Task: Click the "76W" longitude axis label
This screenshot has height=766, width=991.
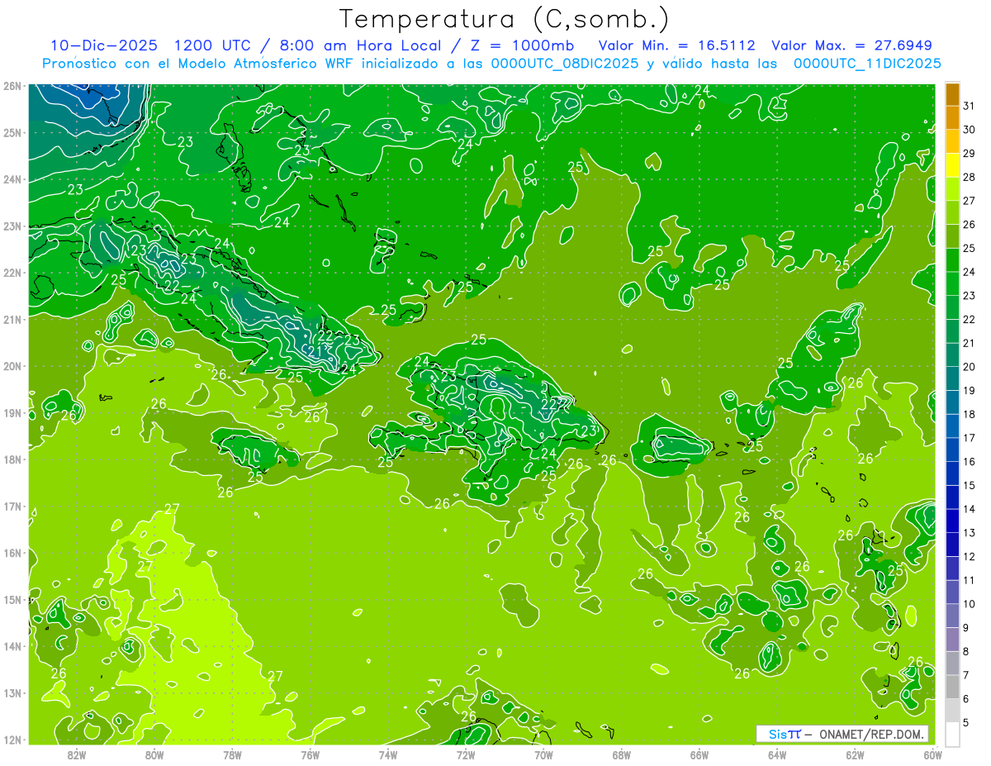Action: pos(310,754)
